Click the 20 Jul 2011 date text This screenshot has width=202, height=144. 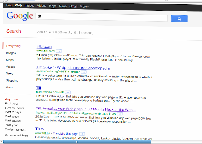pyautogui.click(x=43, y=117)
